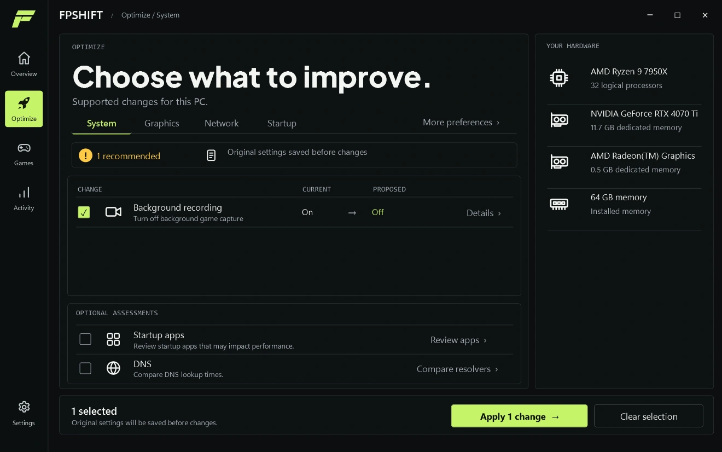Click the Startup apps grid icon

[113, 339]
